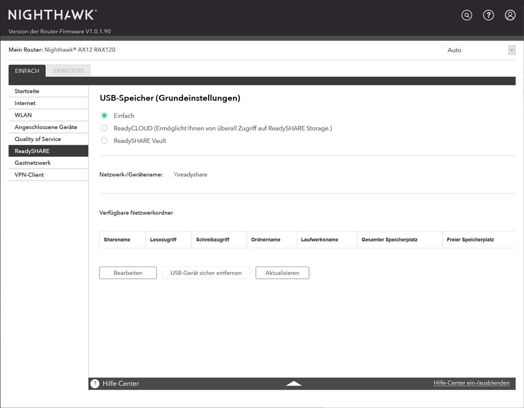524x408 pixels.
Task: Click the Aktualisieren button
Action: click(282, 273)
